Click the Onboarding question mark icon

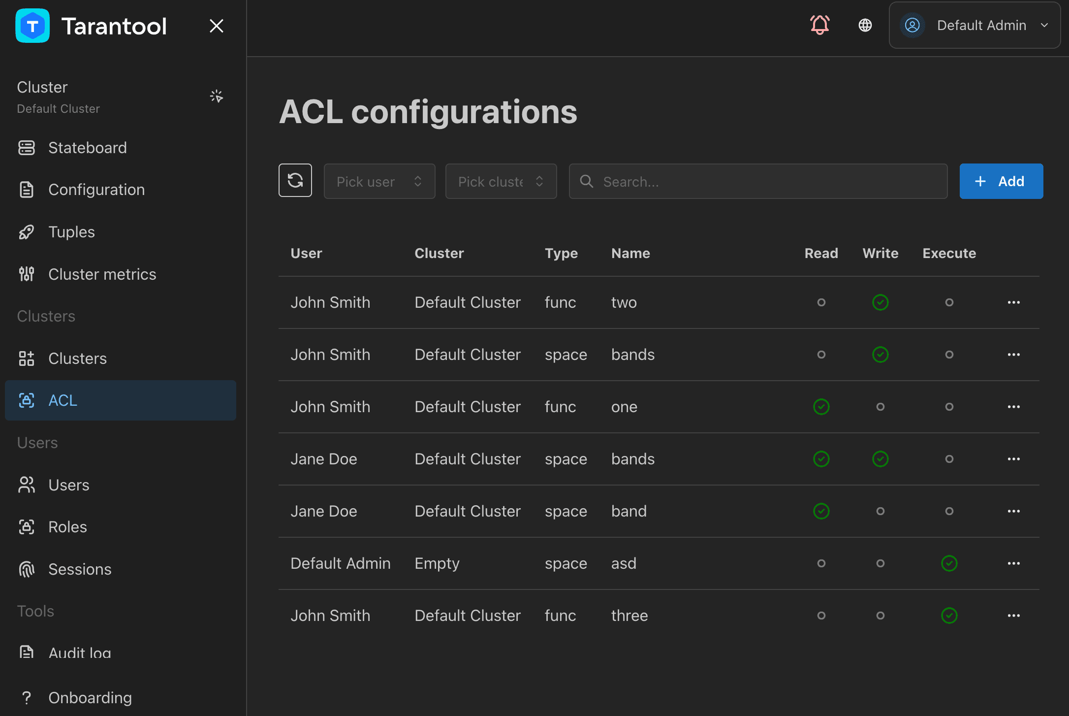pyautogui.click(x=27, y=698)
